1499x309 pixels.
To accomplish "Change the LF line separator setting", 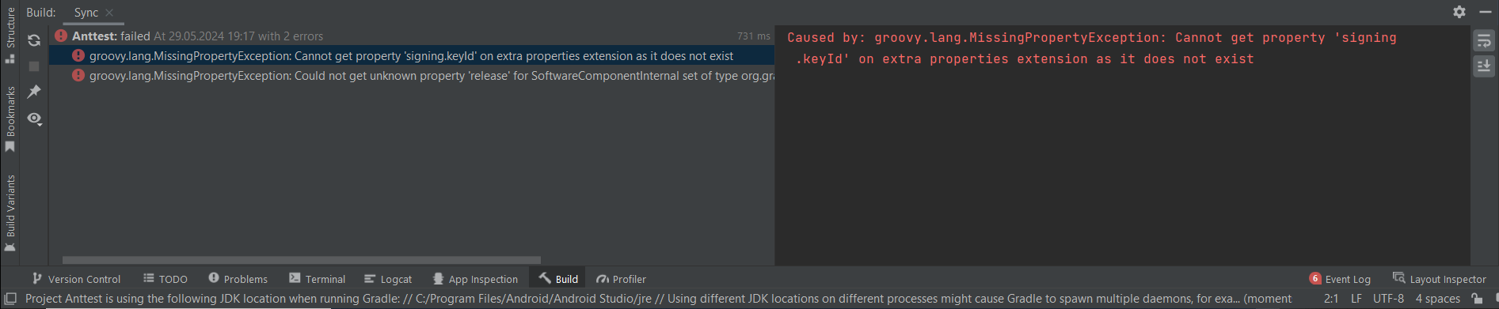I will point(1356,299).
